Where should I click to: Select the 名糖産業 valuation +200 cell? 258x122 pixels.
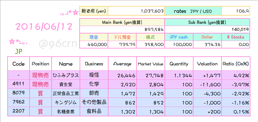tap(207, 112)
